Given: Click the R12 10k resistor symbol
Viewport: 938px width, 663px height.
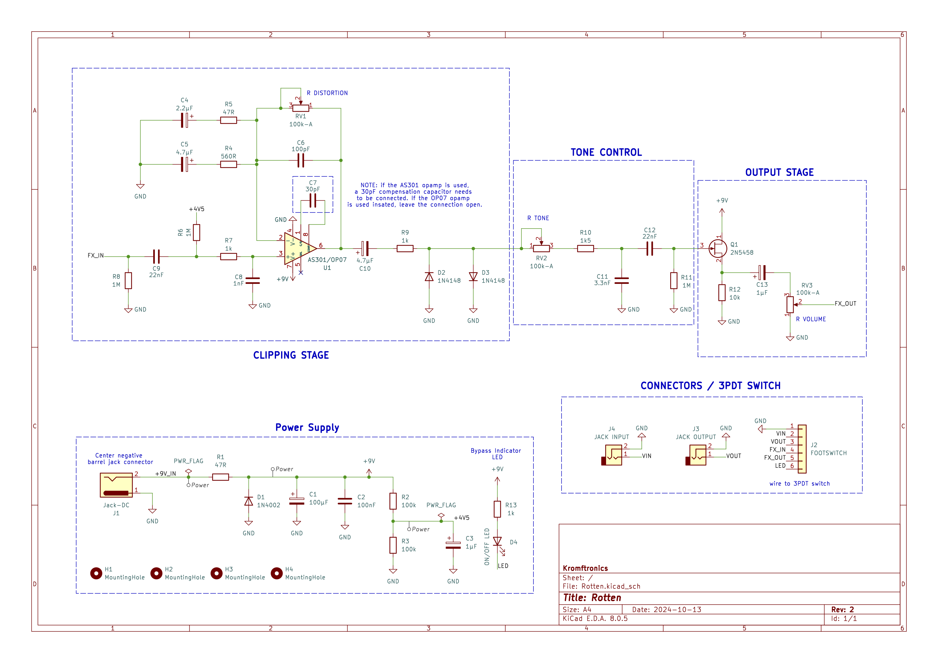Looking at the screenshot, I should tap(722, 292).
